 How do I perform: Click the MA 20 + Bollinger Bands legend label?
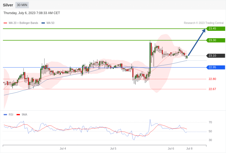pyautogui.click(x=23, y=23)
